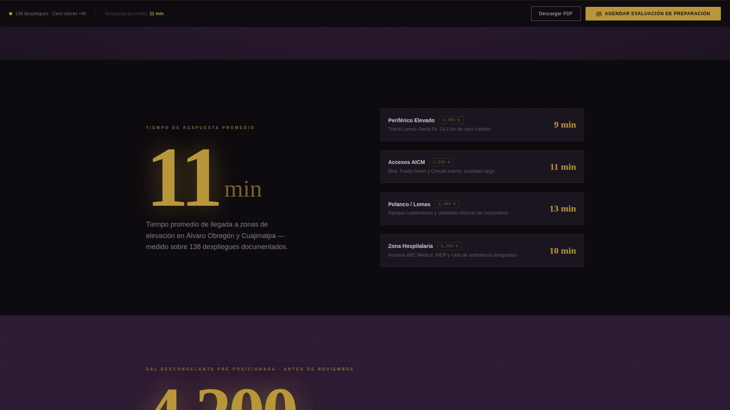Click the gold status dot beside 138 despliegues

(11, 14)
